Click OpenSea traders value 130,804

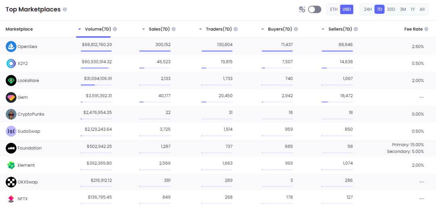click(x=225, y=44)
